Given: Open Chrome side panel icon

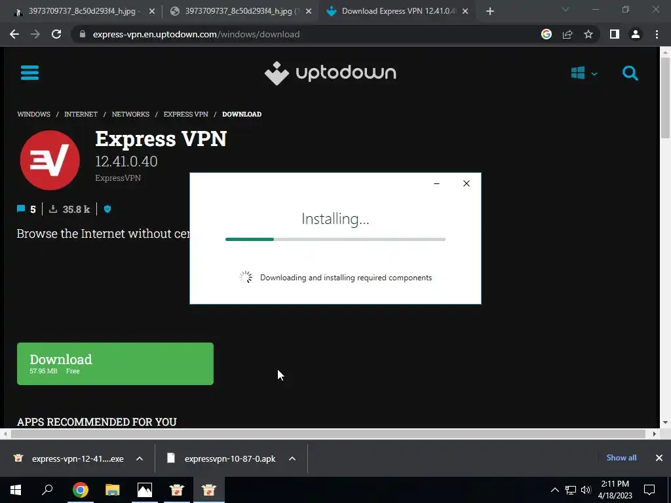Looking at the screenshot, I should pos(615,34).
